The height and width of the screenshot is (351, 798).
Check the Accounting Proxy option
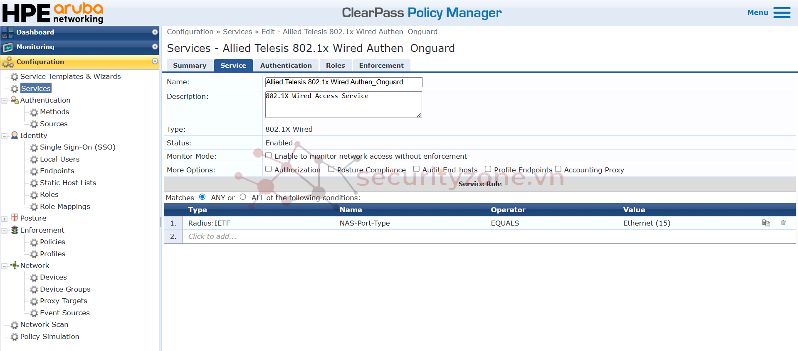coord(558,169)
